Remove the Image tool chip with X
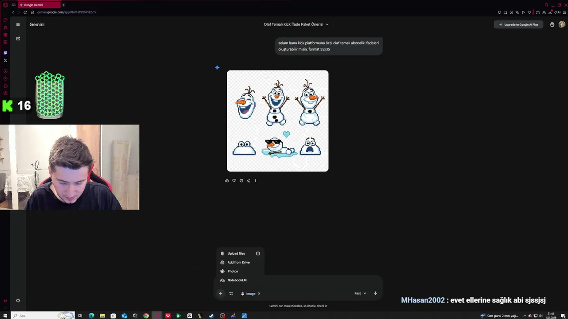 [259, 293]
